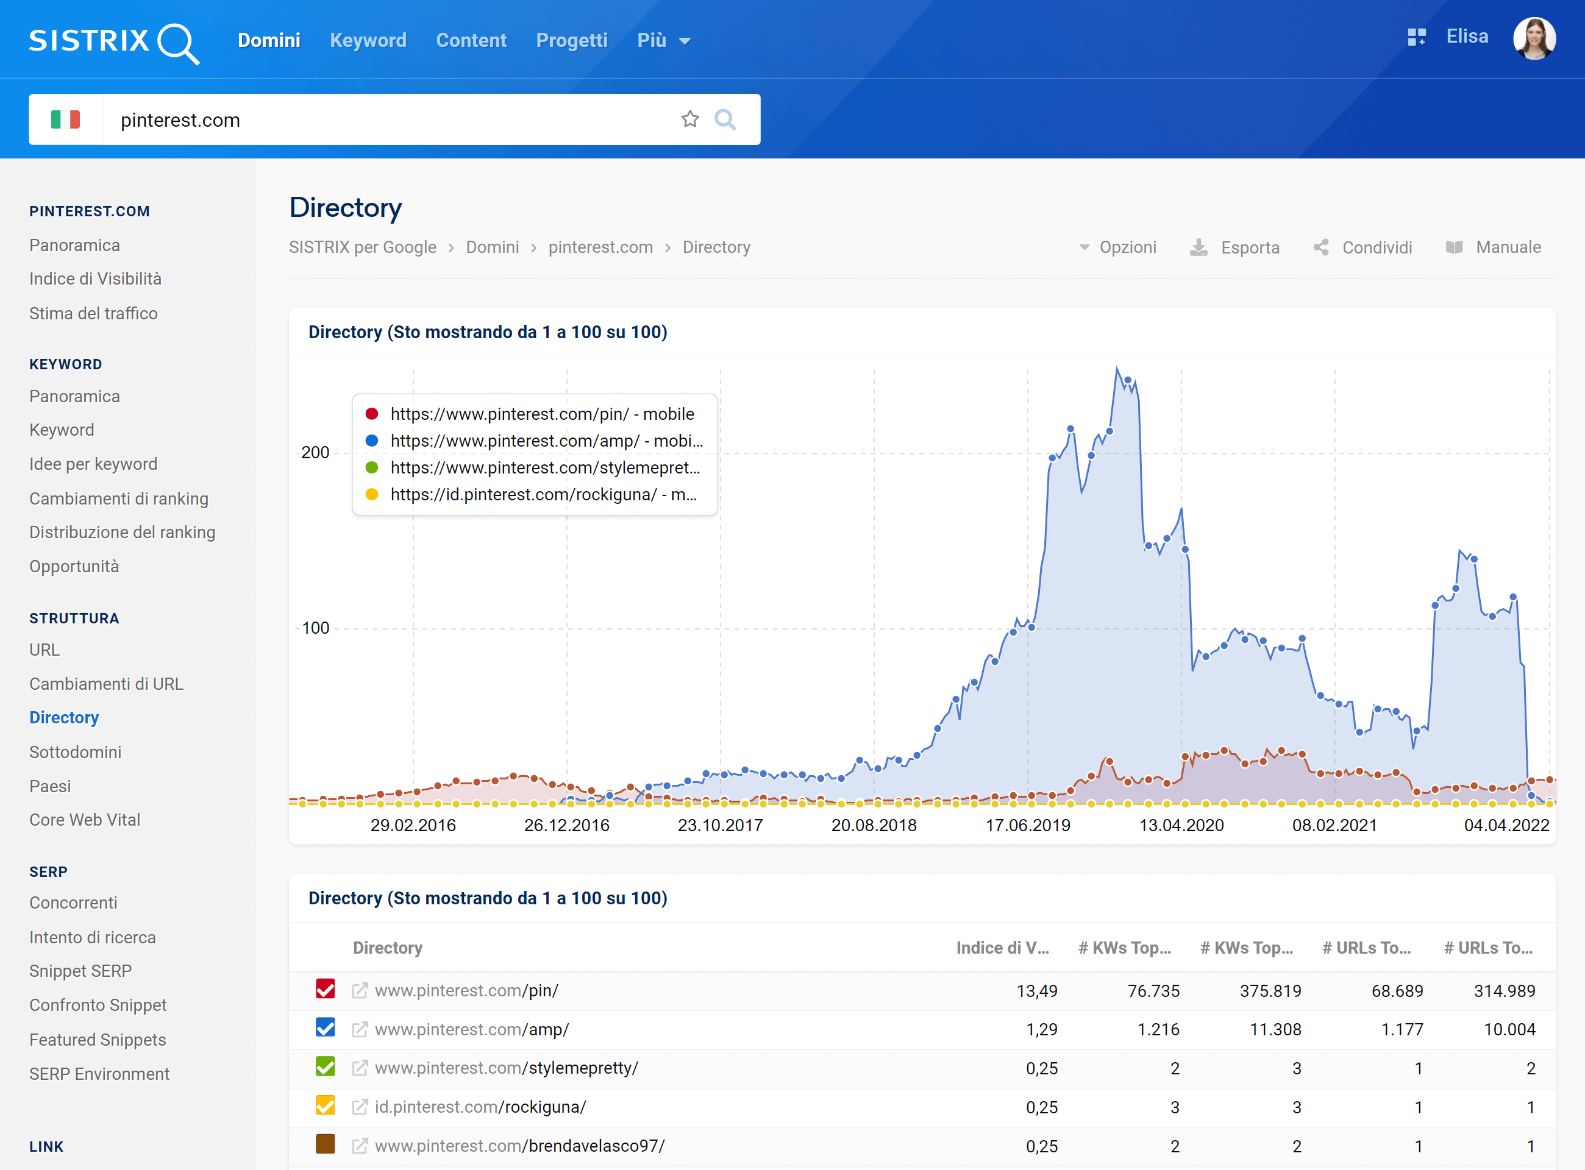Open the Opzioni dropdown
Viewport: 1585px width, 1170px height.
click(x=1117, y=247)
